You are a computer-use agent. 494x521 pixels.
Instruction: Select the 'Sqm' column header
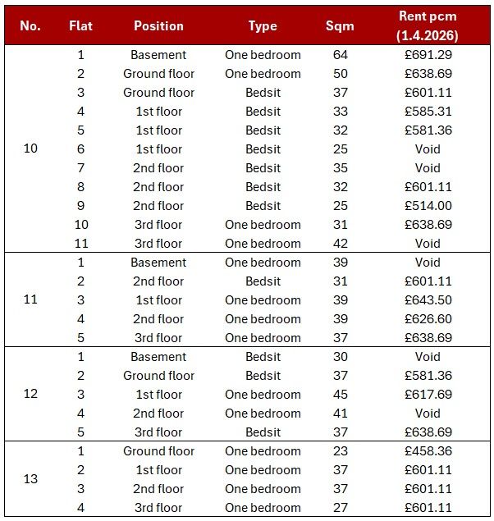[340, 26]
